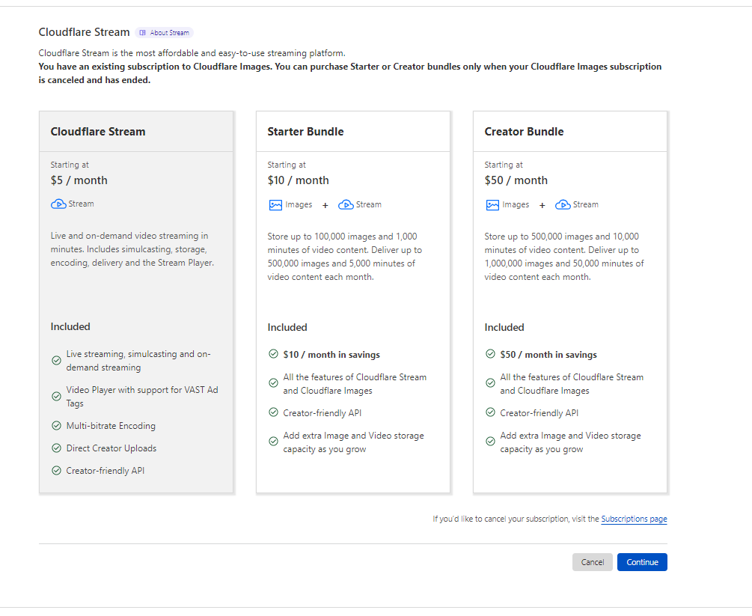This screenshot has width=752, height=616.
Task: Open the About Stream link badge
Action: coord(164,33)
